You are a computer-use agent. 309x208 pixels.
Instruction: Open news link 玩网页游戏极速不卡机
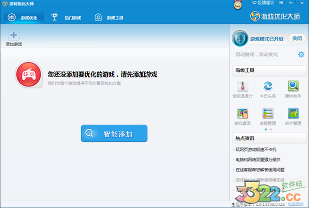click(x=255, y=149)
